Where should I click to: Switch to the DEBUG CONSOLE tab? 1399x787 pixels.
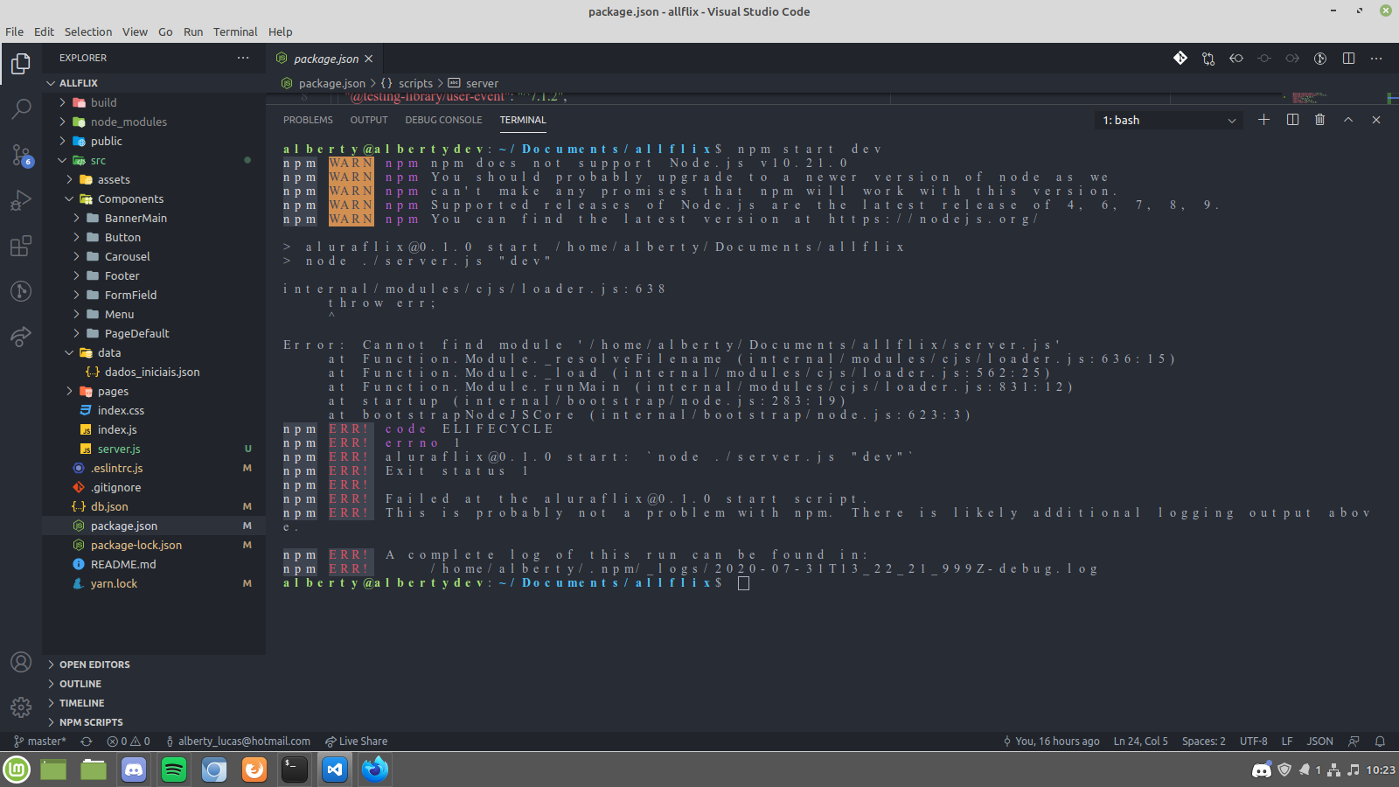point(443,120)
